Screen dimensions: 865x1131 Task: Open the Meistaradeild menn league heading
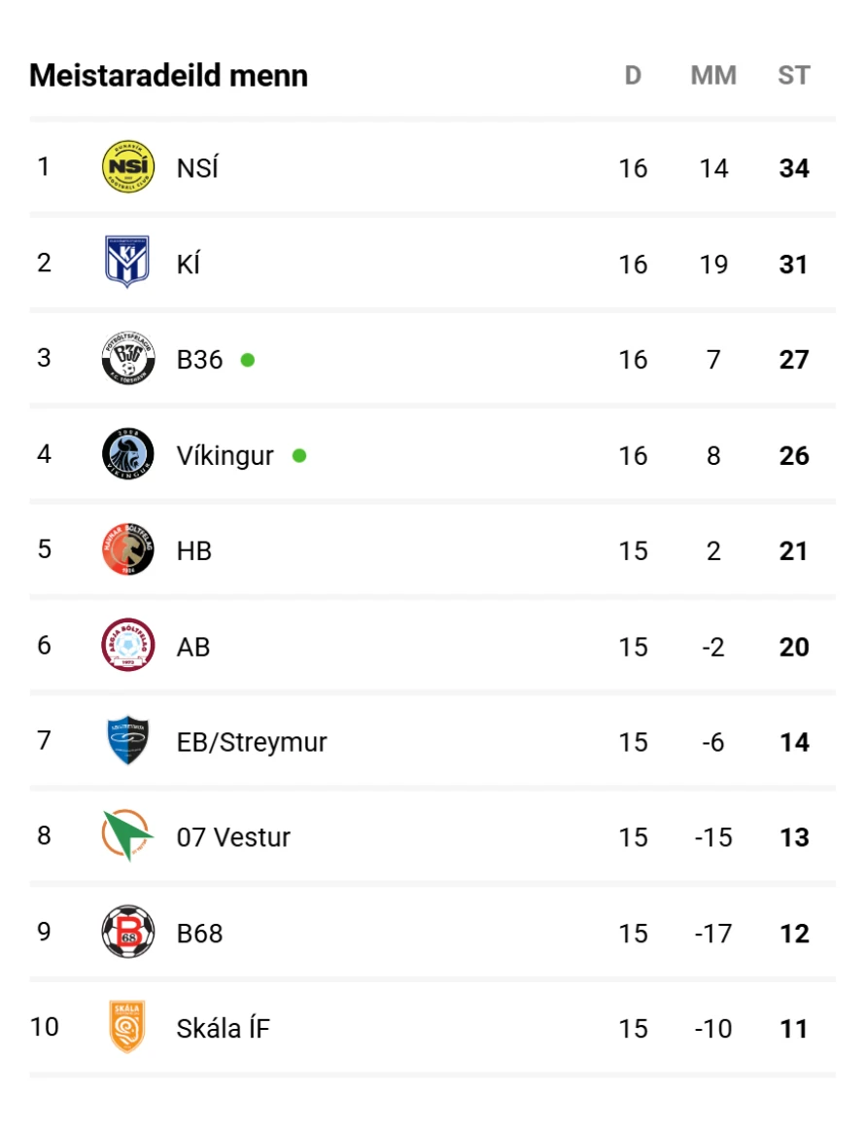pos(169,75)
